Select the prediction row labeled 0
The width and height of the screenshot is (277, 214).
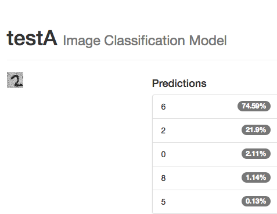215,154
